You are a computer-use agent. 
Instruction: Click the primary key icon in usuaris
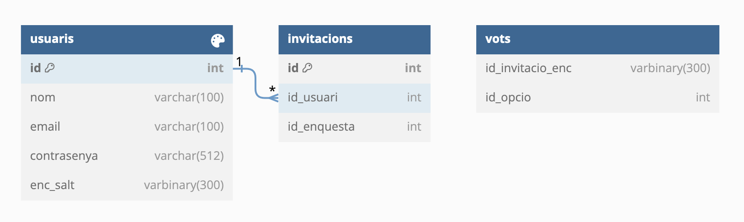[x=50, y=68]
